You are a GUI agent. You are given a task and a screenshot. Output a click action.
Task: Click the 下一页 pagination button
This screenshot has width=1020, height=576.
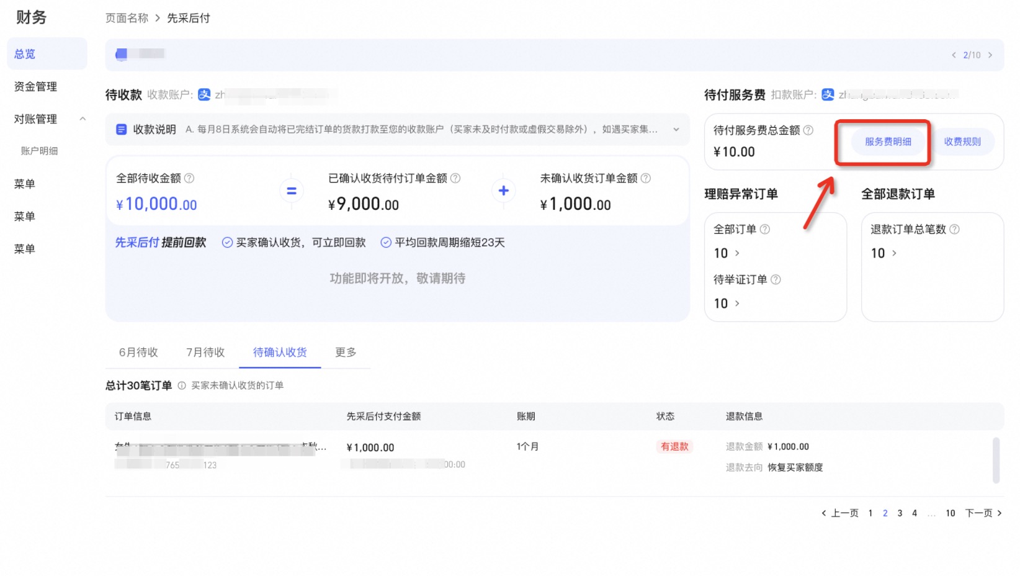tap(983, 513)
